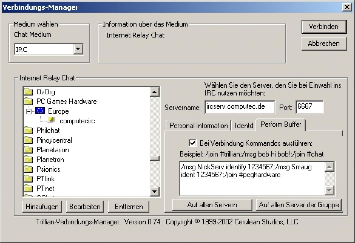The width and height of the screenshot is (355, 243).
Task: Switch to Personal Information tab
Action: [x=199, y=126]
